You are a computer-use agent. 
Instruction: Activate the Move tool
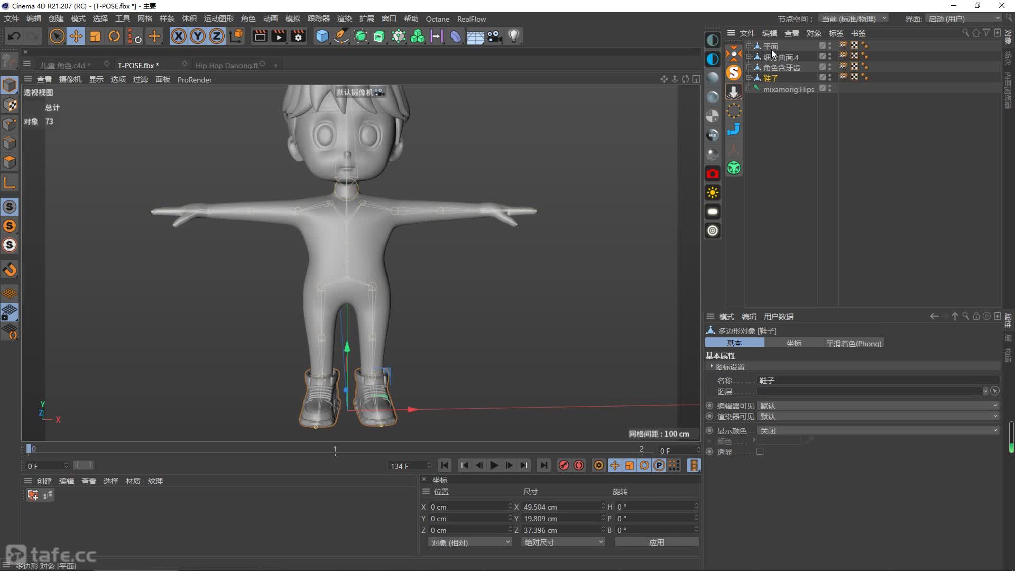click(x=76, y=36)
